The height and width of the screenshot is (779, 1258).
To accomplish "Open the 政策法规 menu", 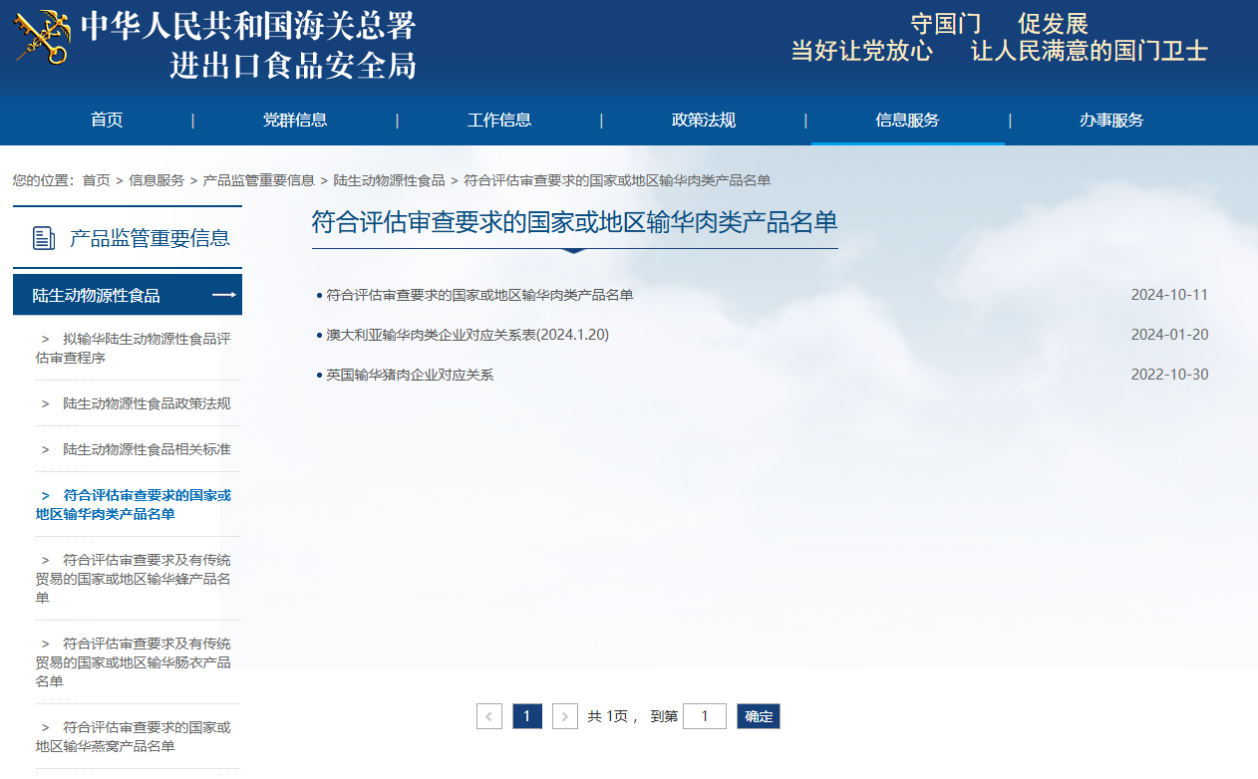I will pyautogui.click(x=704, y=120).
